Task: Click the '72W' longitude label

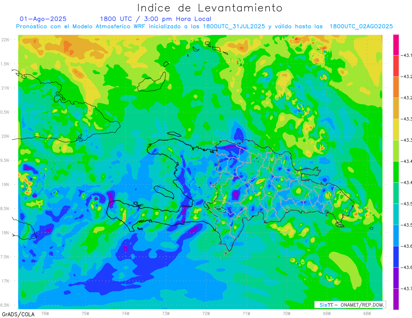Action: (x=206, y=314)
